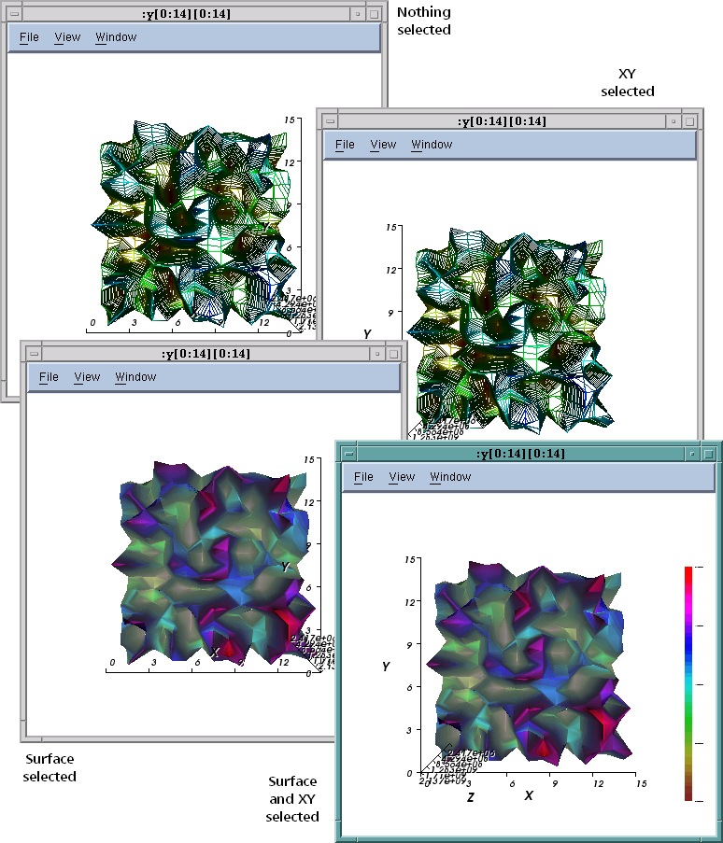Click the window-menu button of the active teal window

coord(348,454)
